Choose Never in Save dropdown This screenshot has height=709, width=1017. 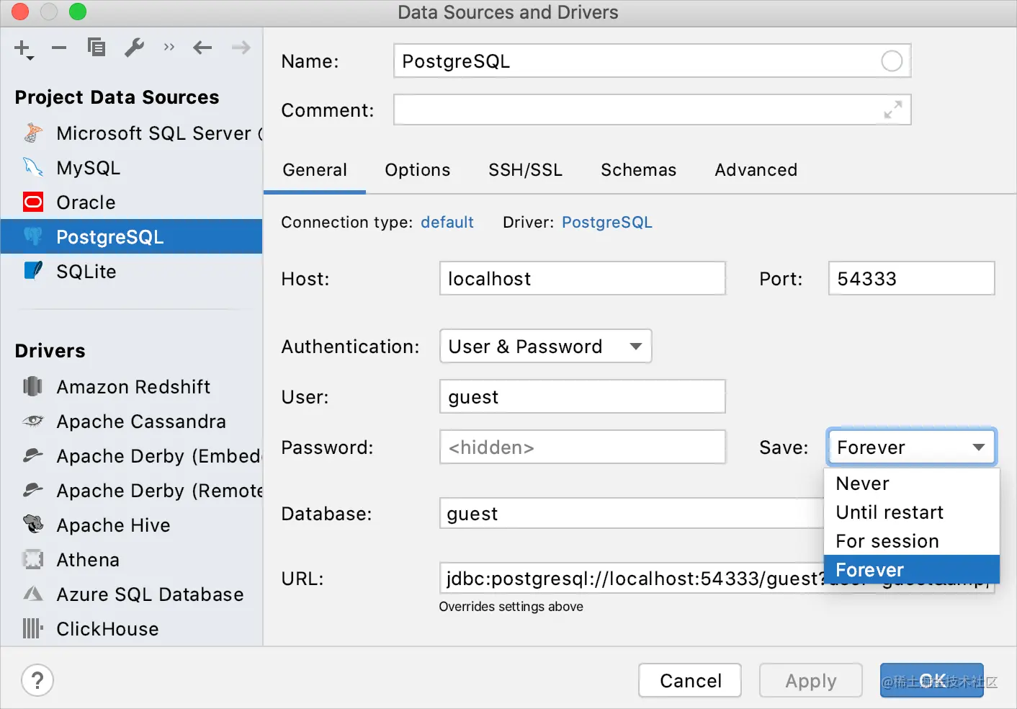coord(912,483)
